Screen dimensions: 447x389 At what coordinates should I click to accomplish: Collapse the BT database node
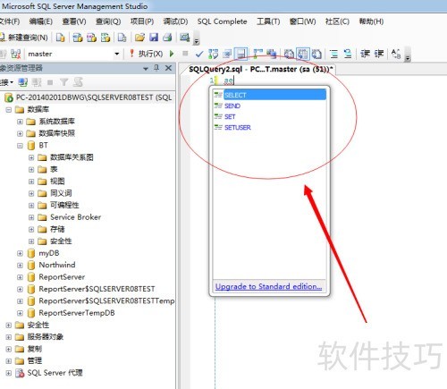(x=20, y=146)
